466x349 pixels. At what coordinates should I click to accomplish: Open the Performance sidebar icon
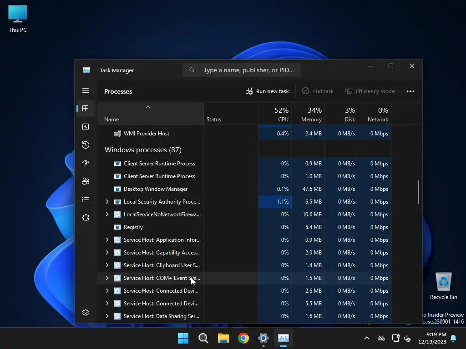click(x=86, y=127)
